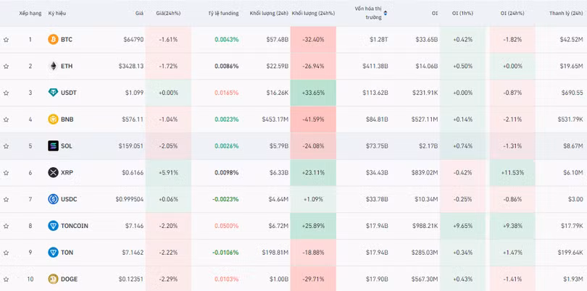Click the Bitcoin BTC coin icon
The width and height of the screenshot is (587, 291).
(x=53, y=39)
